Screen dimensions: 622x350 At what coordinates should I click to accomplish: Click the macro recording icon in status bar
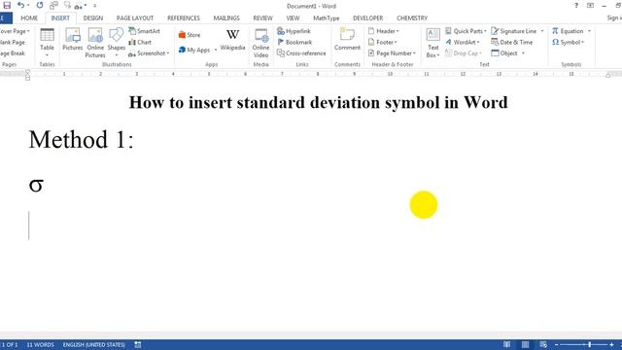138,344
